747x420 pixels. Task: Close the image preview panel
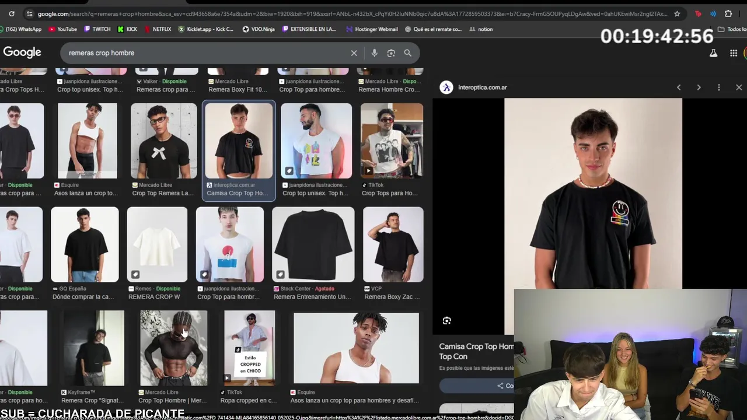pyautogui.click(x=739, y=87)
